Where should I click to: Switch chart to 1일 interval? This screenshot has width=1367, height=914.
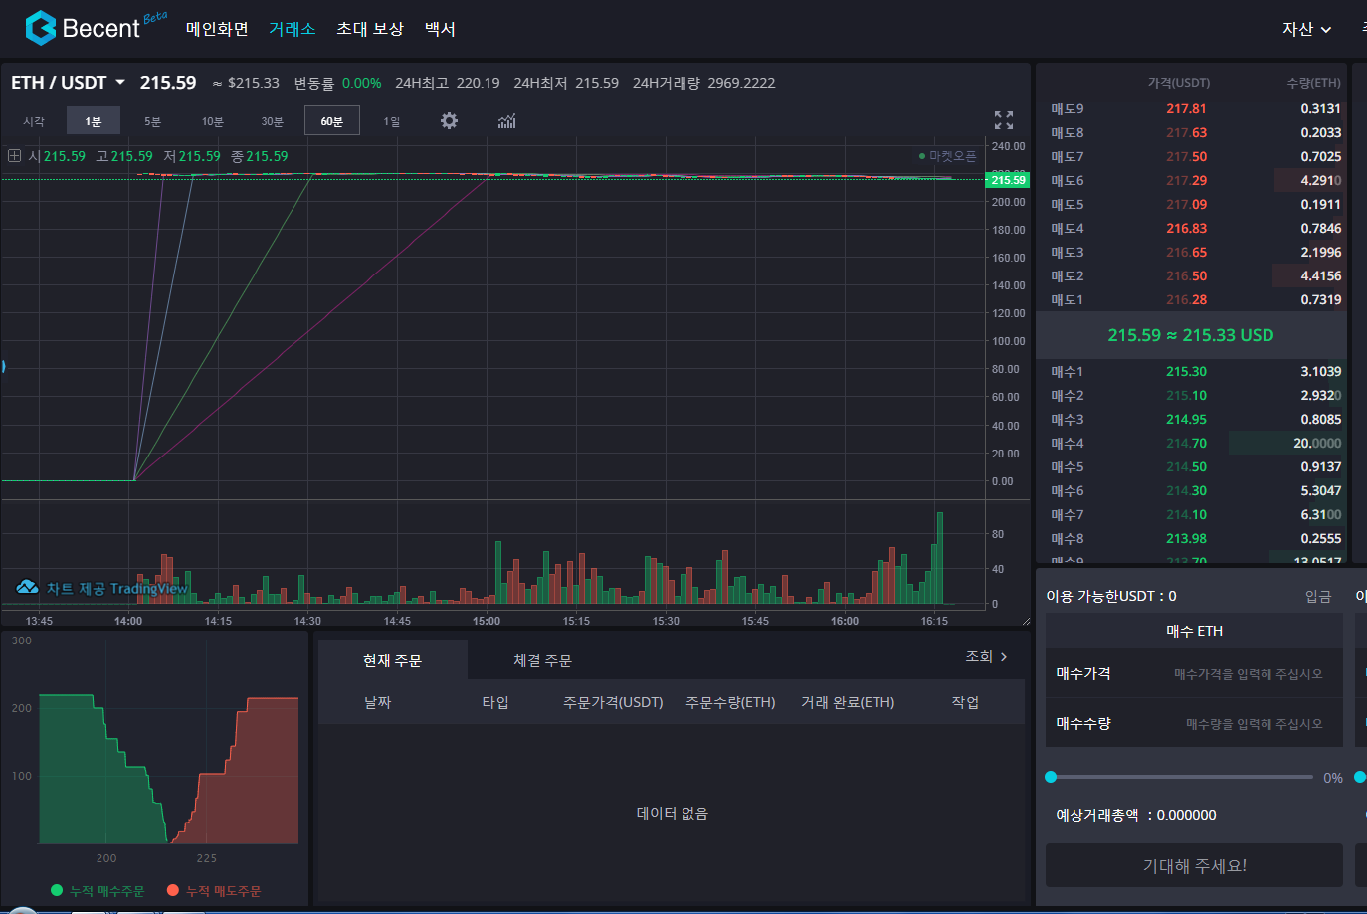click(392, 121)
